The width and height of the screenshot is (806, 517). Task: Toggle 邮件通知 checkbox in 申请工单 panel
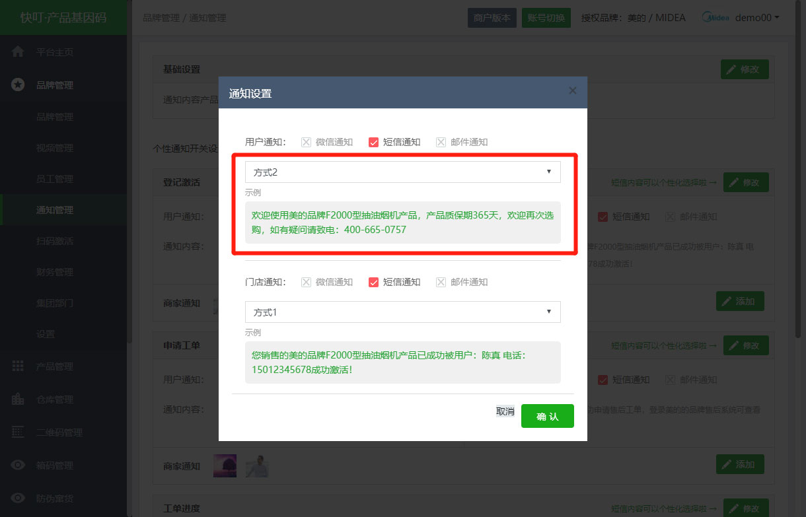click(x=671, y=380)
